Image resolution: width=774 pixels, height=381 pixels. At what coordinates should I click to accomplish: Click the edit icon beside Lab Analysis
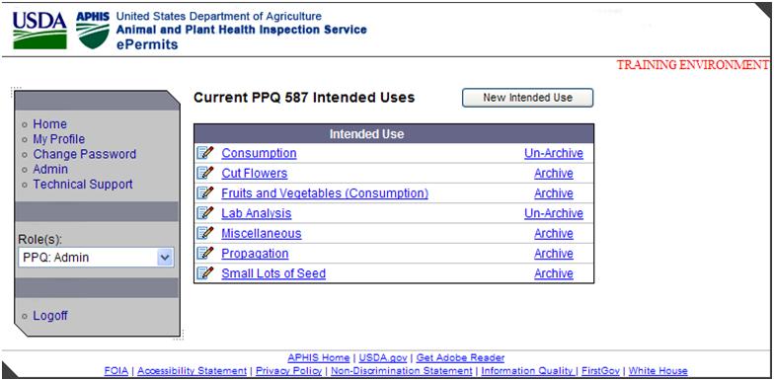(205, 213)
